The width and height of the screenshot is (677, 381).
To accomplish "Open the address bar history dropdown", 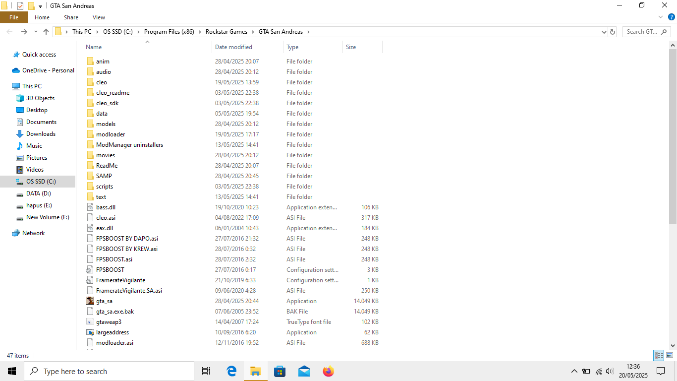I will point(604,32).
